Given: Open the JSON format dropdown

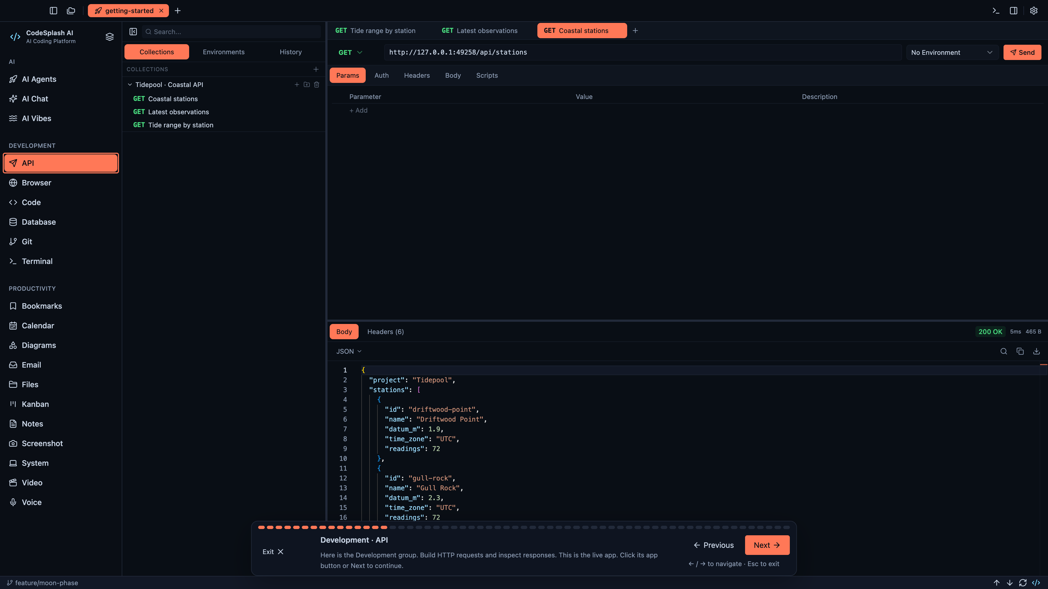Looking at the screenshot, I should coord(349,351).
